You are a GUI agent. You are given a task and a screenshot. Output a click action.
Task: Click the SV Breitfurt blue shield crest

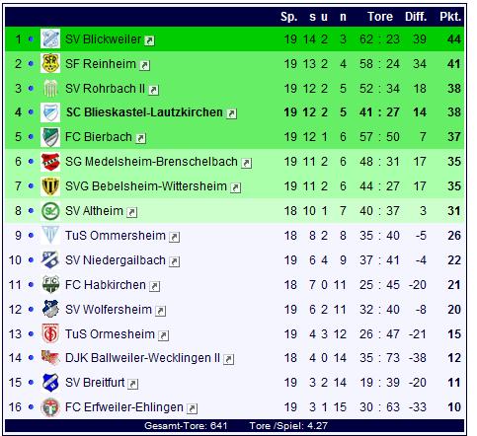(x=50, y=383)
